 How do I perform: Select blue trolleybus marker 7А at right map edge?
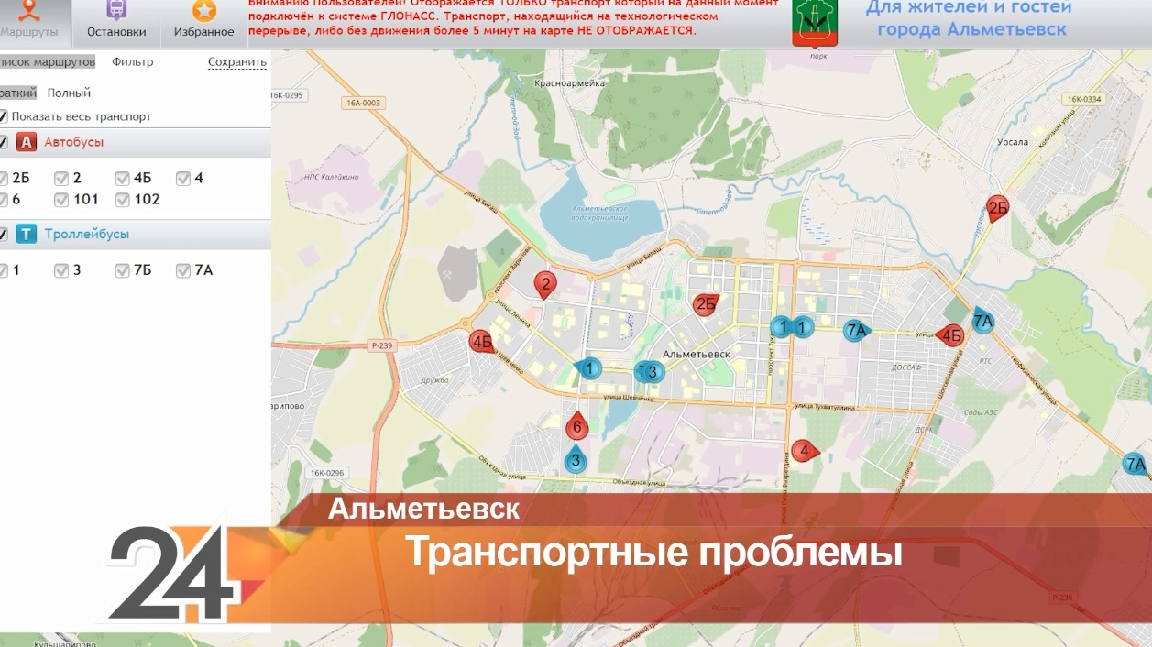1136,465
